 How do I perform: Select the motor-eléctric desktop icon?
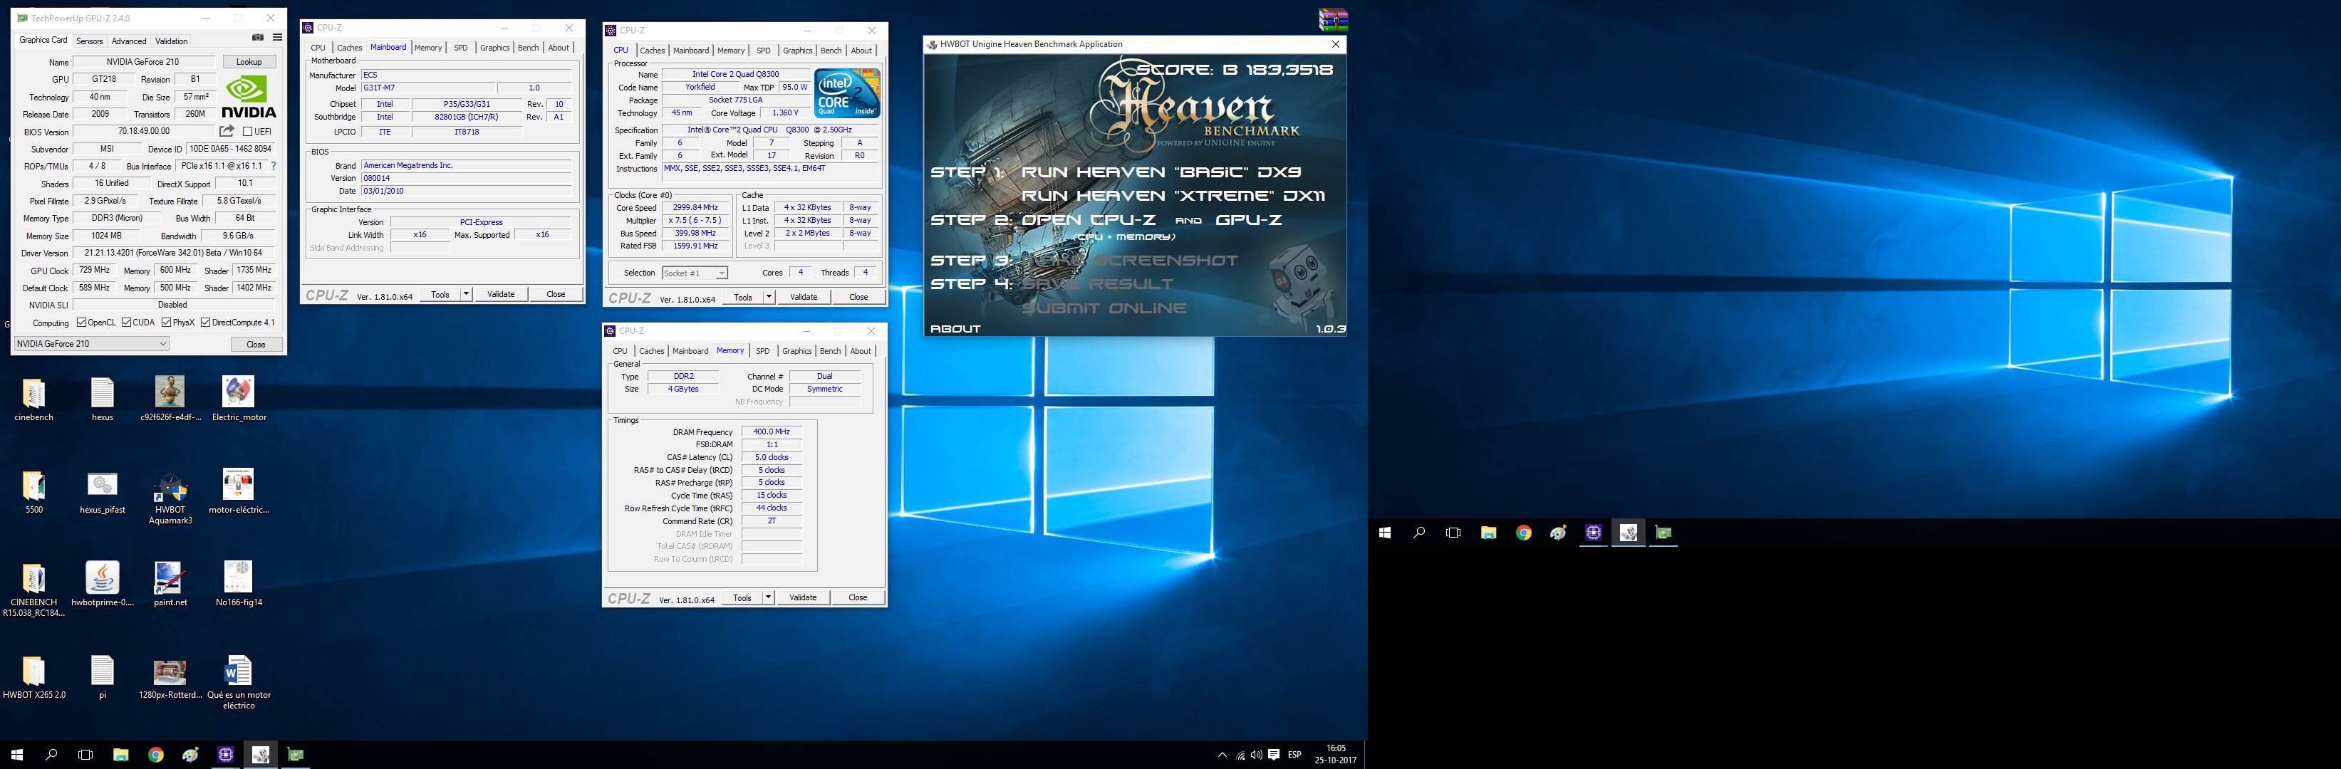tap(238, 485)
